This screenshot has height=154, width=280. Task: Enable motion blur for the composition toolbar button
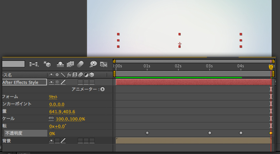pyautogui.click(x=80, y=64)
